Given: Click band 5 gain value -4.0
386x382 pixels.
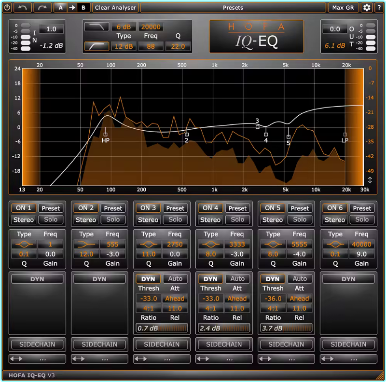Looking at the screenshot, I should pyautogui.click(x=300, y=254).
